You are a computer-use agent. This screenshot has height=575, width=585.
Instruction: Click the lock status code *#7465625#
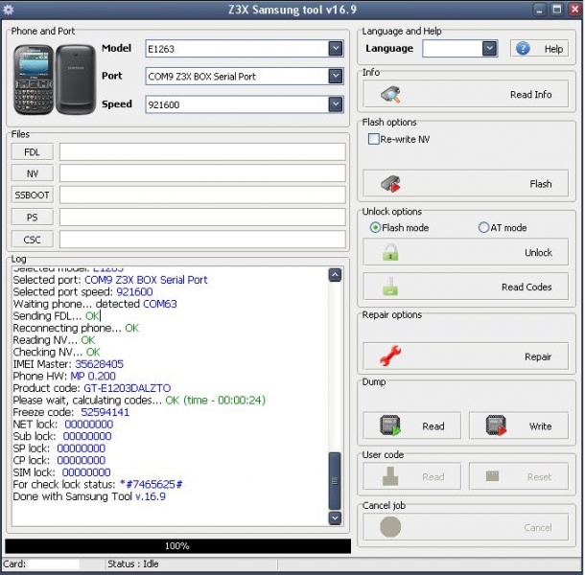[x=152, y=484]
